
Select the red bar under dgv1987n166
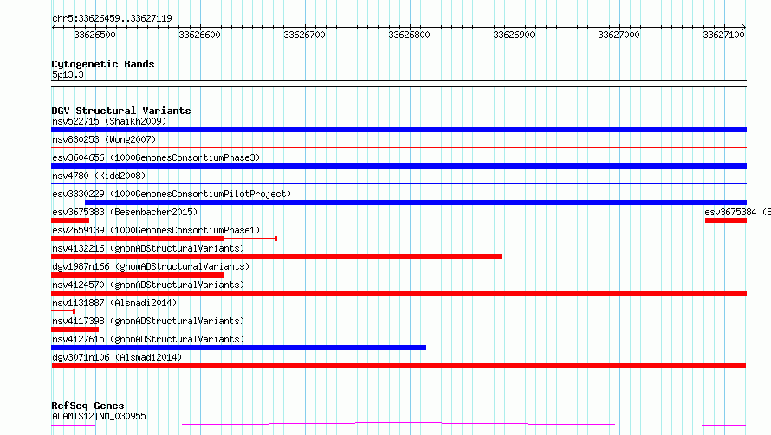pos(138,275)
